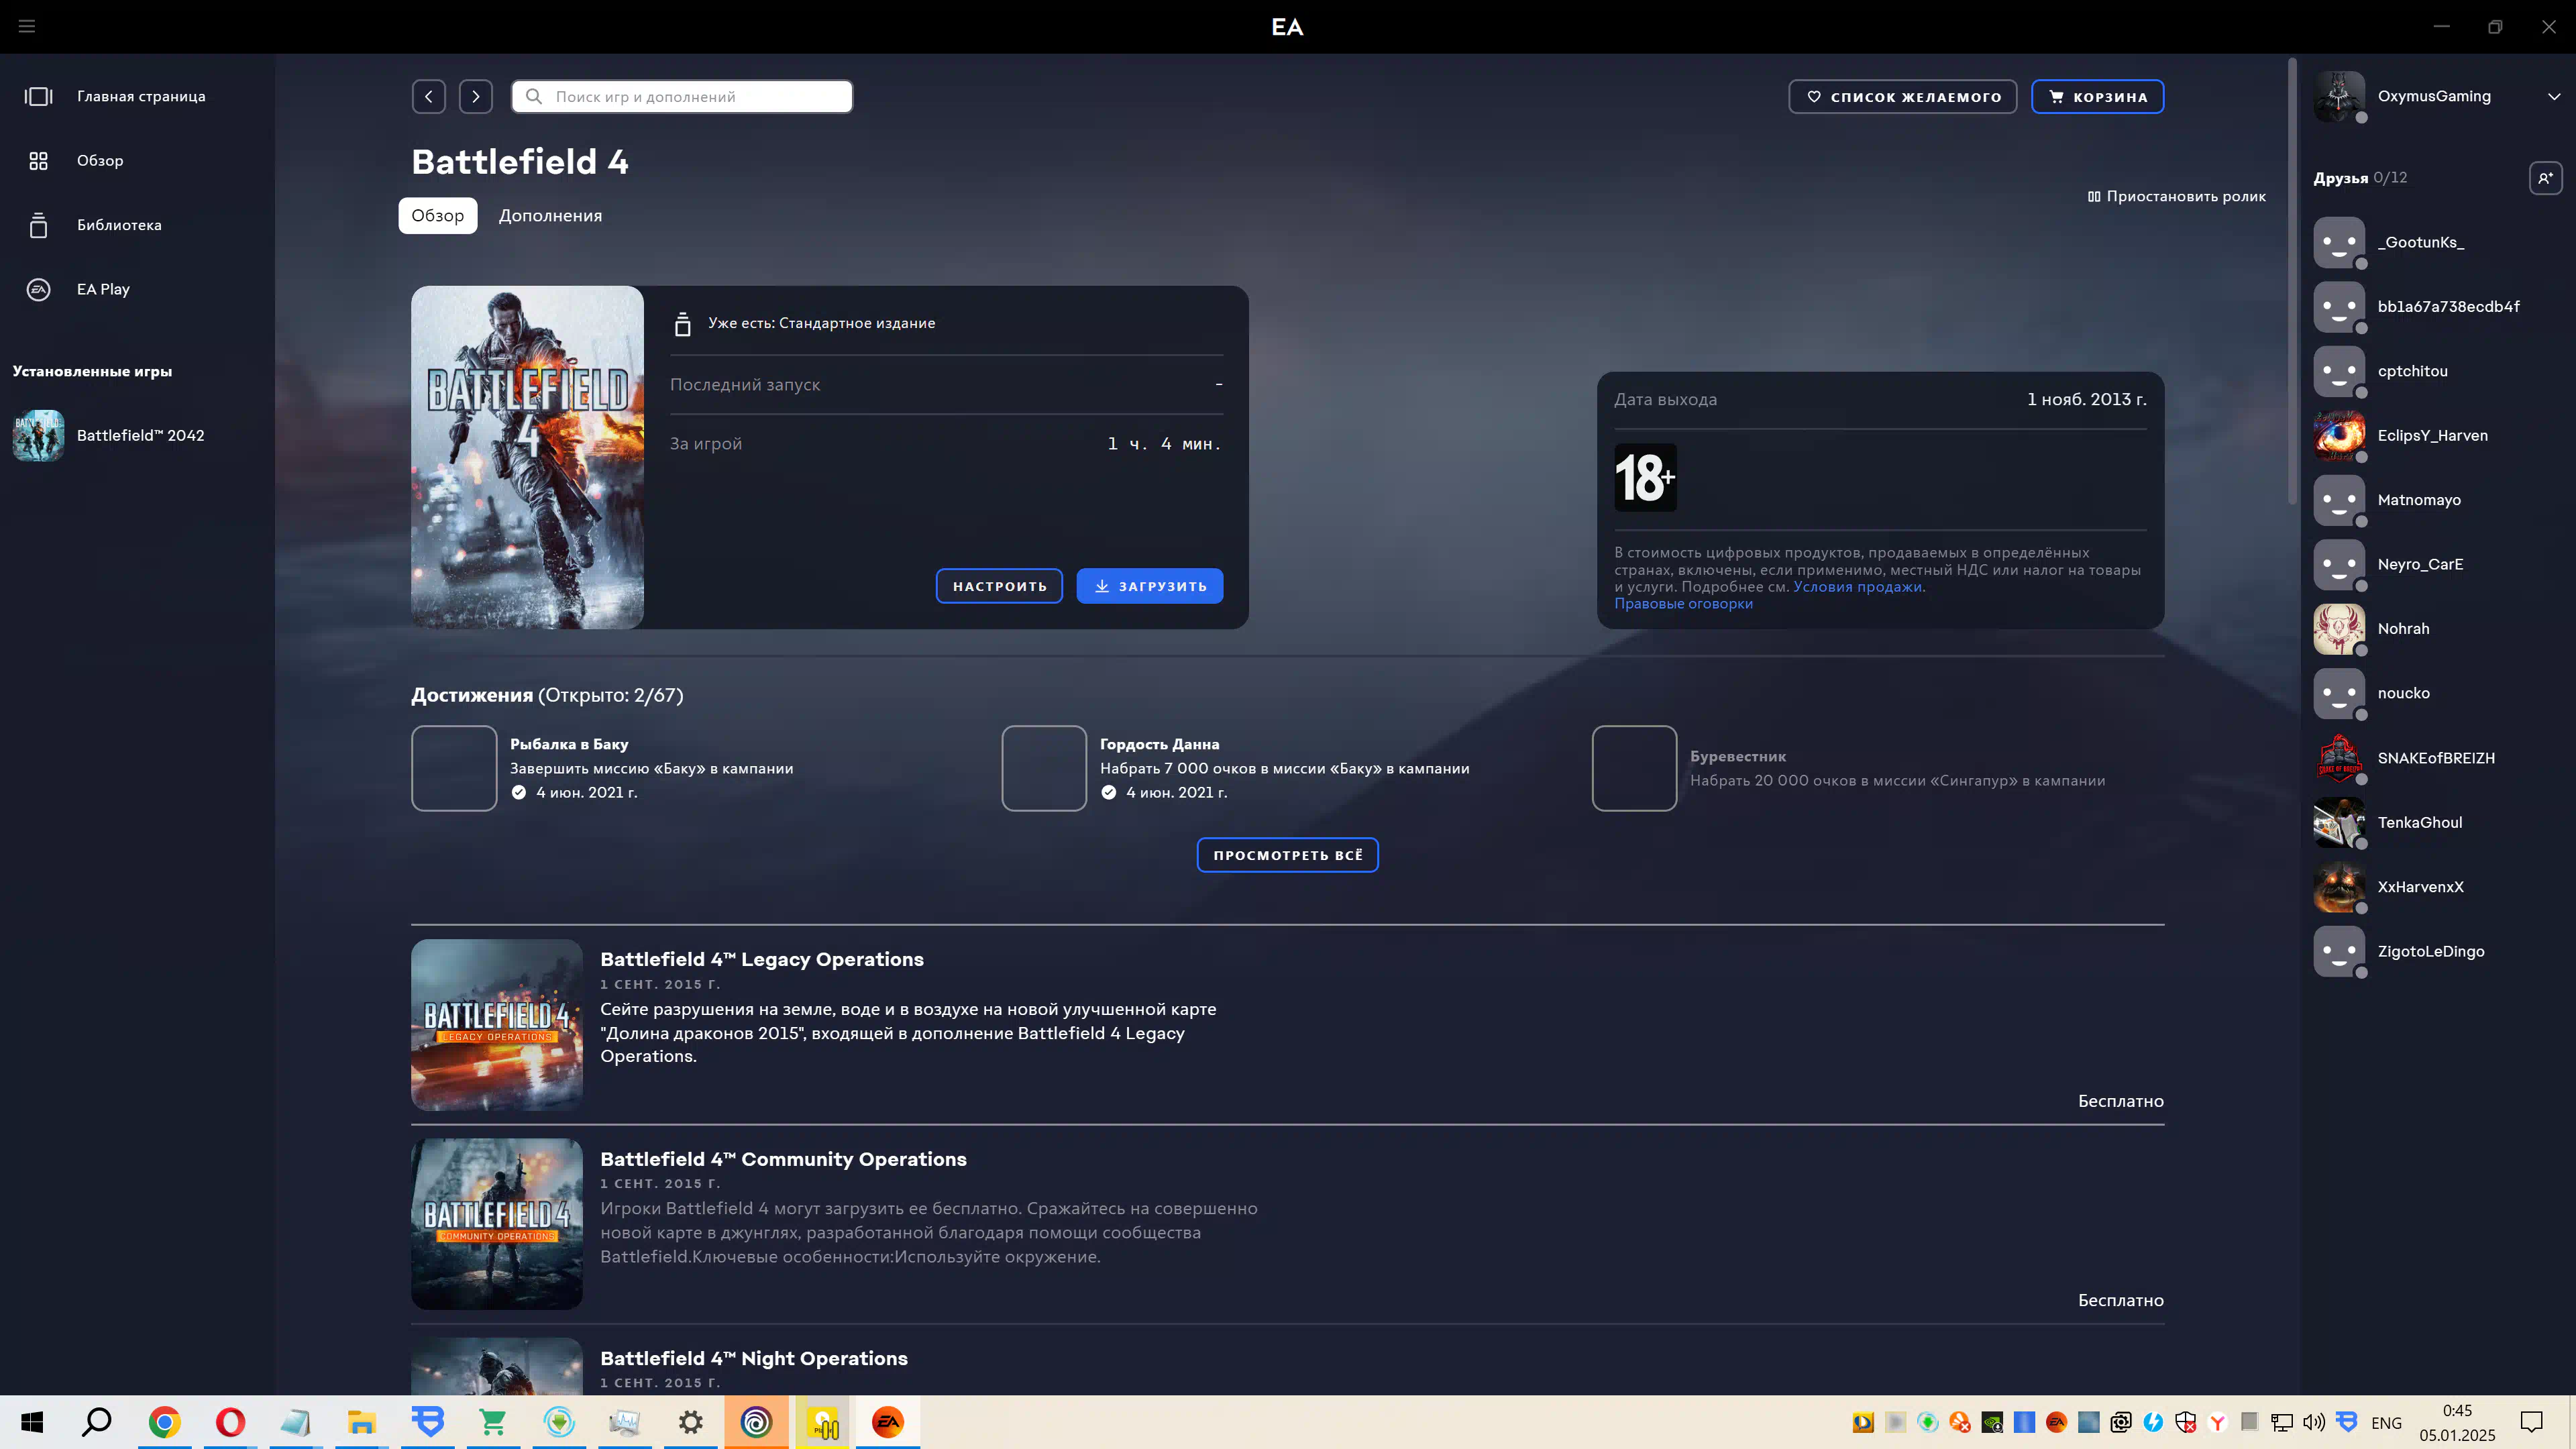Open File Explorer from the taskbar
Image resolution: width=2576 pixels, height=1449 pixels.
tap(361, 1422)
